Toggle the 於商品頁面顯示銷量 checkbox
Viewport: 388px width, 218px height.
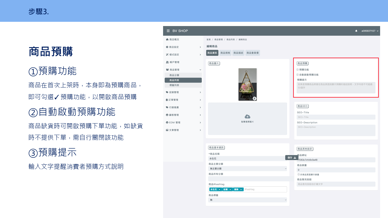pos(299,174)
